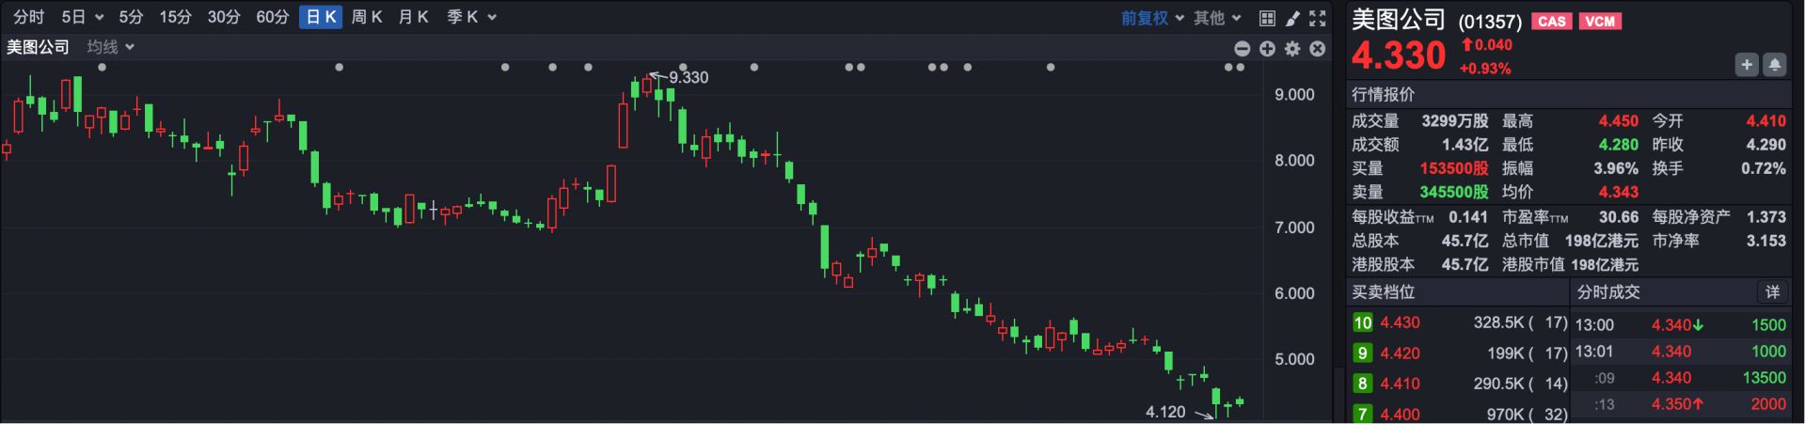Enter fullscreen chart mode
Screen dimensions: 1805x424
(x=1318, y=18)
